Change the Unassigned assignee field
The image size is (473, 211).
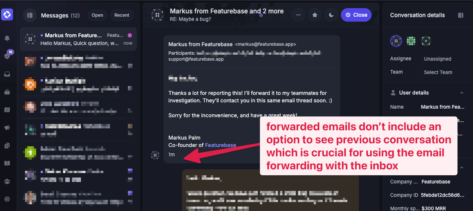click(438, 59)
